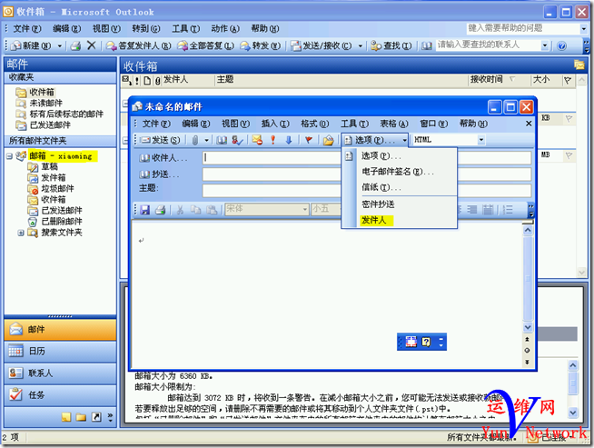This screenshot has height=448, width=594.
Task: Expand the 搜索文件夹 tree node
Action: [x=21, y=233]
